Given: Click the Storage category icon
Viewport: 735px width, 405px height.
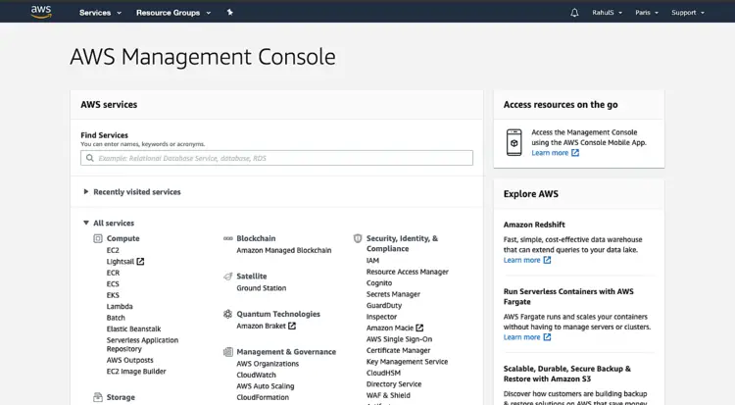Looking at the screenshot, I should 97,397.
